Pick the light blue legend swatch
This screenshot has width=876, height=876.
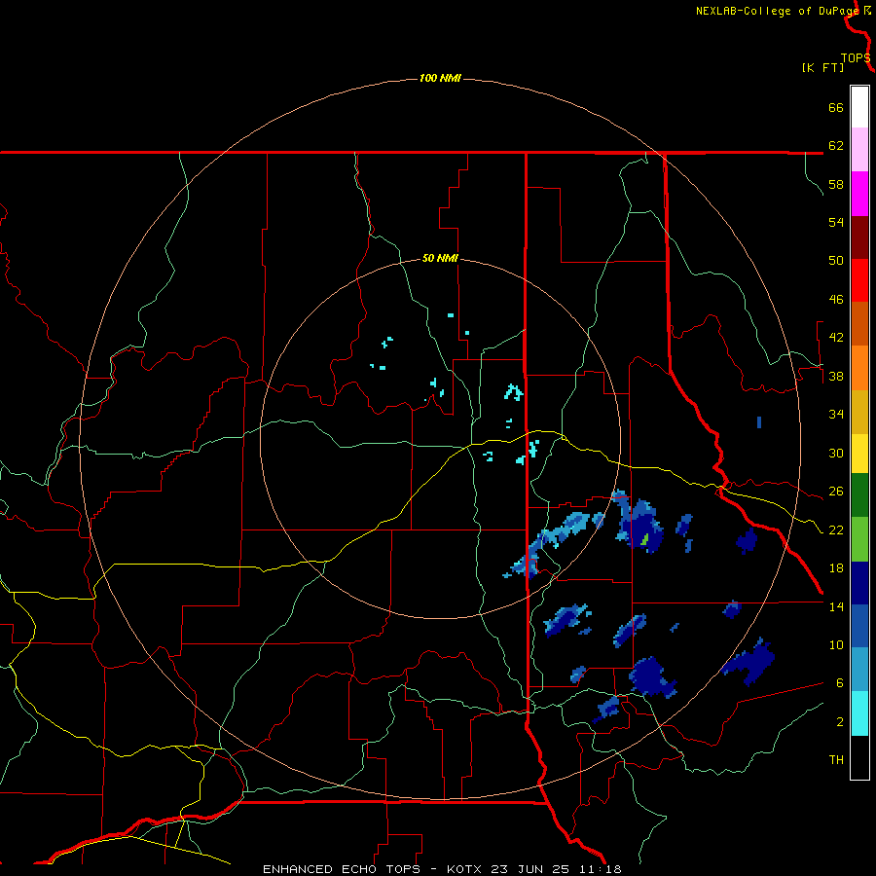(859, 670)
